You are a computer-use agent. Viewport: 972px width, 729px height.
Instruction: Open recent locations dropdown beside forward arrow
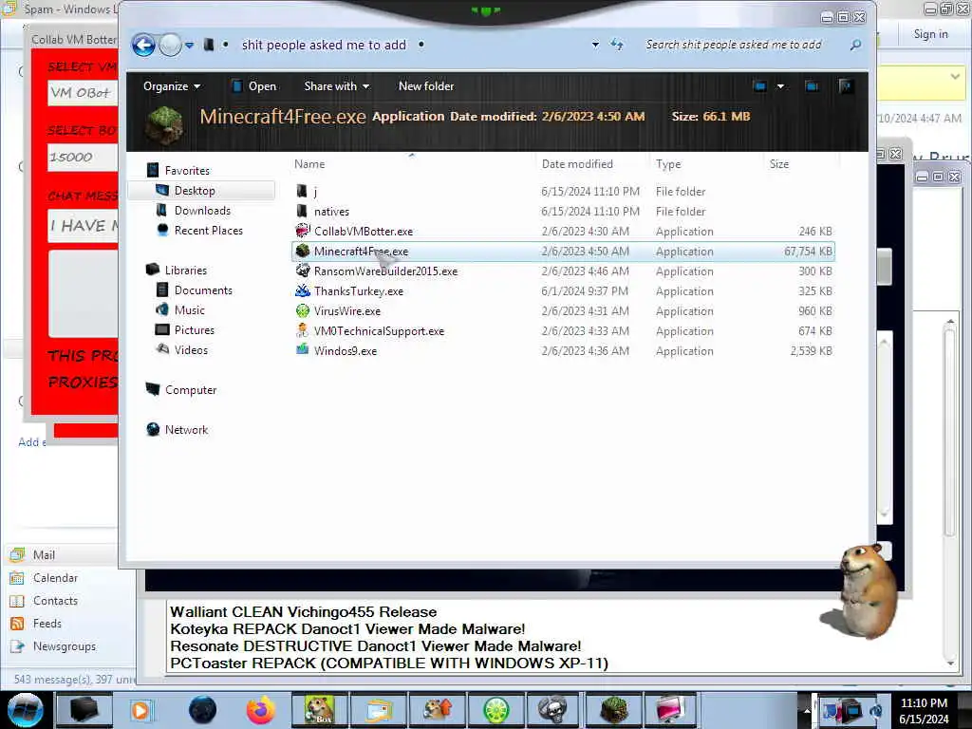coord(189,46)
